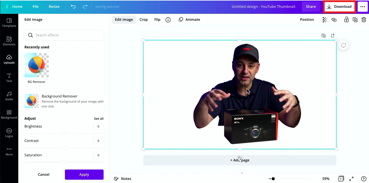The width and height of the screenshot is (369, 183).
Task: Click the Add page button
Action: tap(240, 160)
